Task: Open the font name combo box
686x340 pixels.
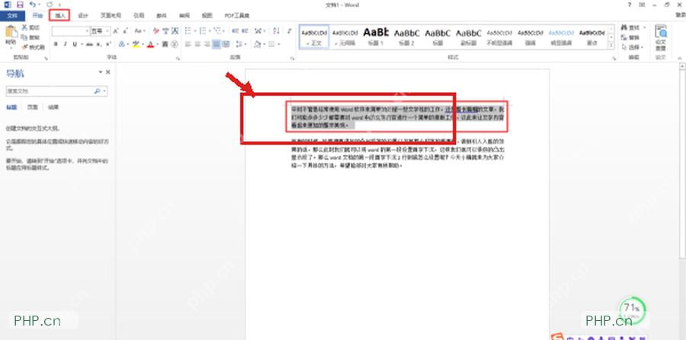Action: coord(71,31)
